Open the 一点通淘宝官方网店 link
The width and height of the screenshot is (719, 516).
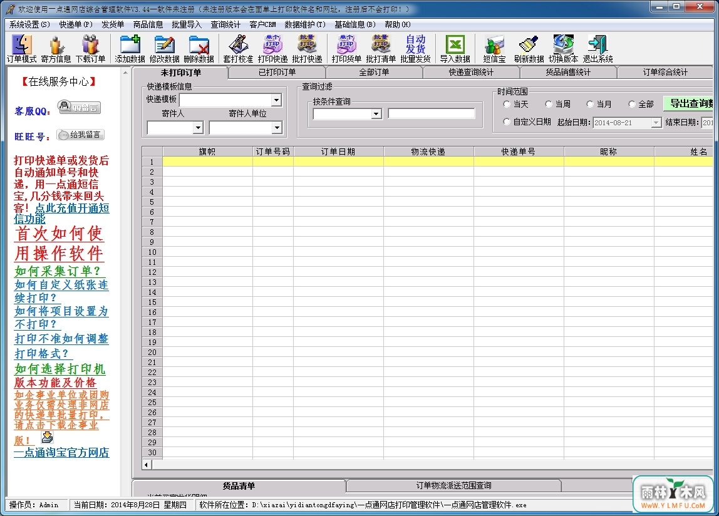click(x=61, y=453)
